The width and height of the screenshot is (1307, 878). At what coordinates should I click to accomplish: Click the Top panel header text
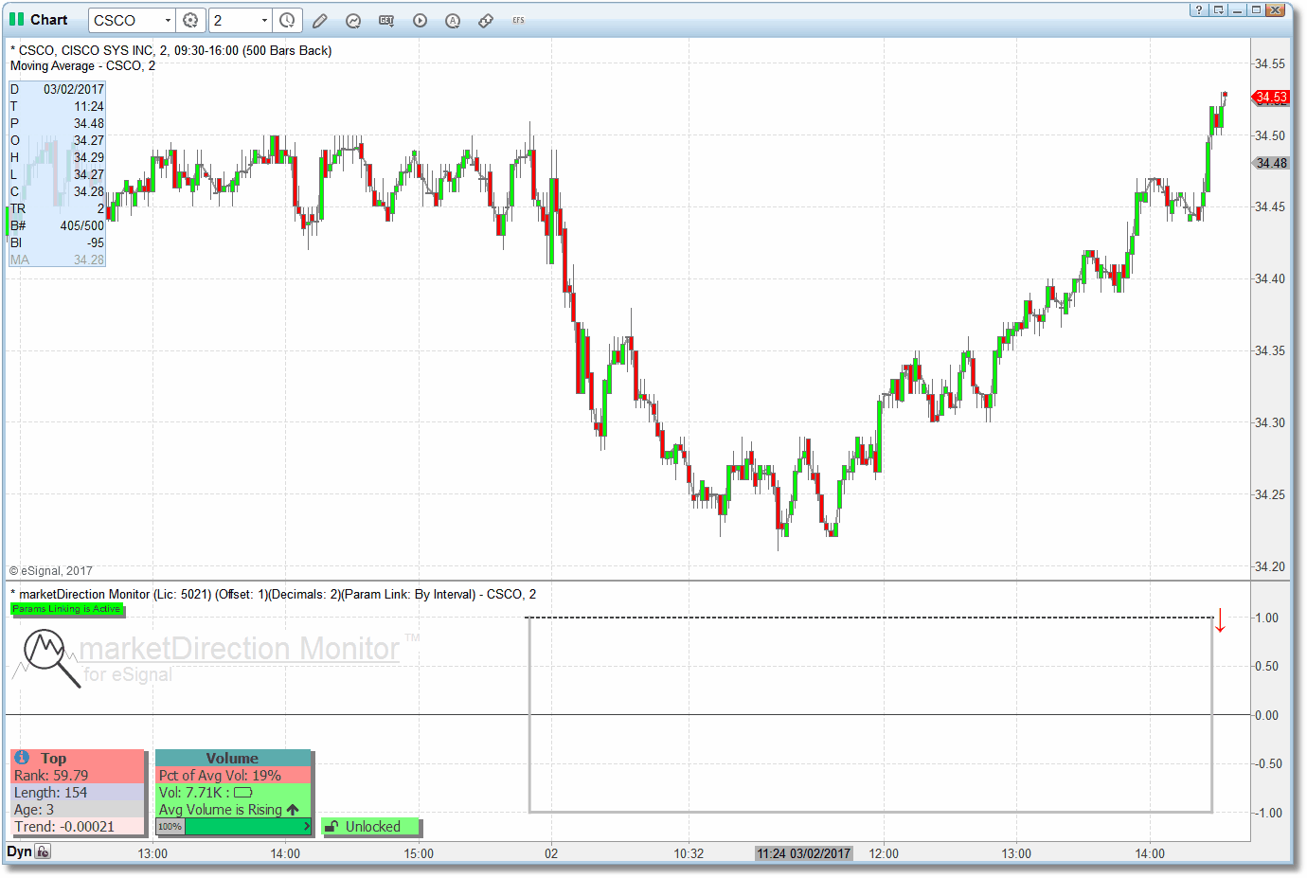53,759
